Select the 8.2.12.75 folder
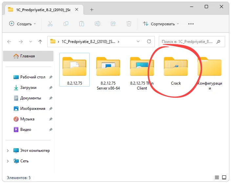This screenshot has width=231, height=183. pos(74,70)
